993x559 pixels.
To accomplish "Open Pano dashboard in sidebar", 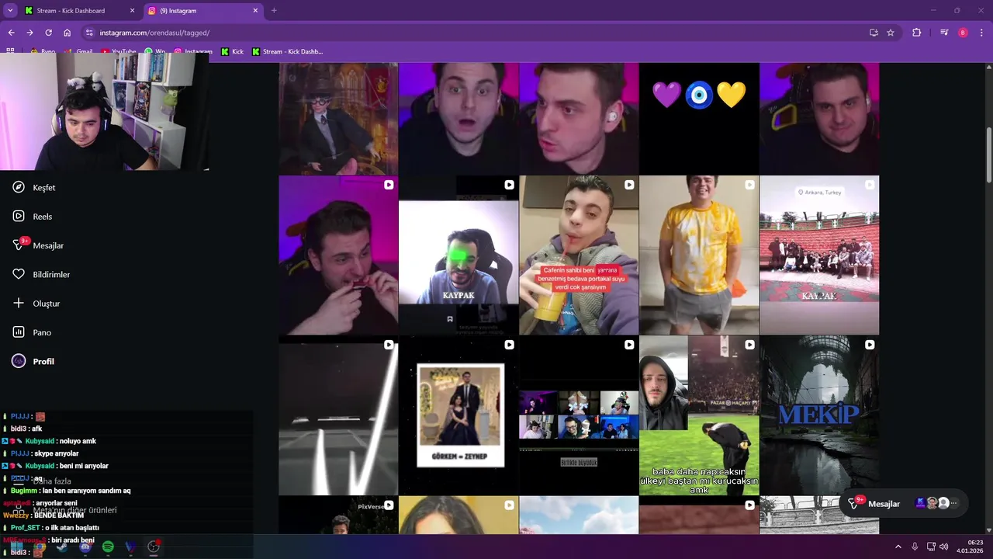I will 32,332.
